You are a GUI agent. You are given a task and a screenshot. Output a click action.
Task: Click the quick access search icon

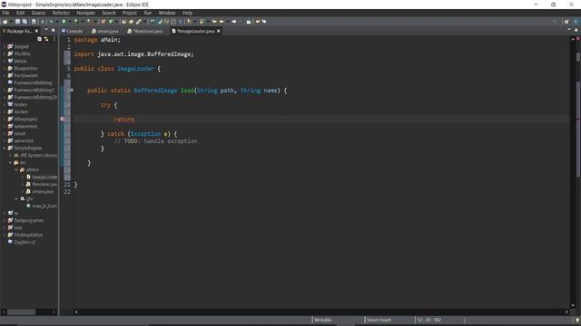pyautogui.click(x=555, y=22)
